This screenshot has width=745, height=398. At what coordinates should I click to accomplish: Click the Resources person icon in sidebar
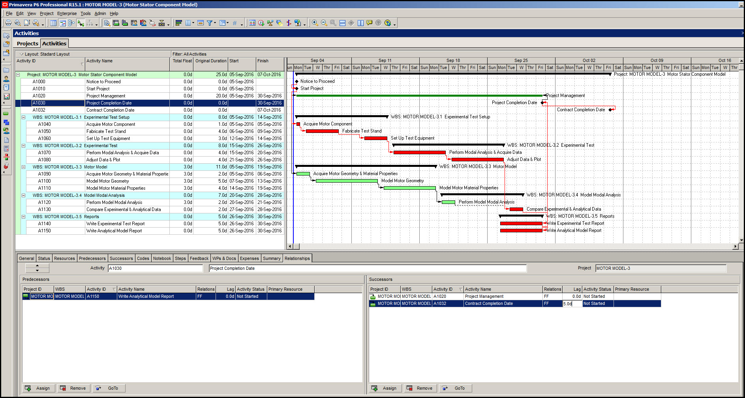click(x=6, y=79)
